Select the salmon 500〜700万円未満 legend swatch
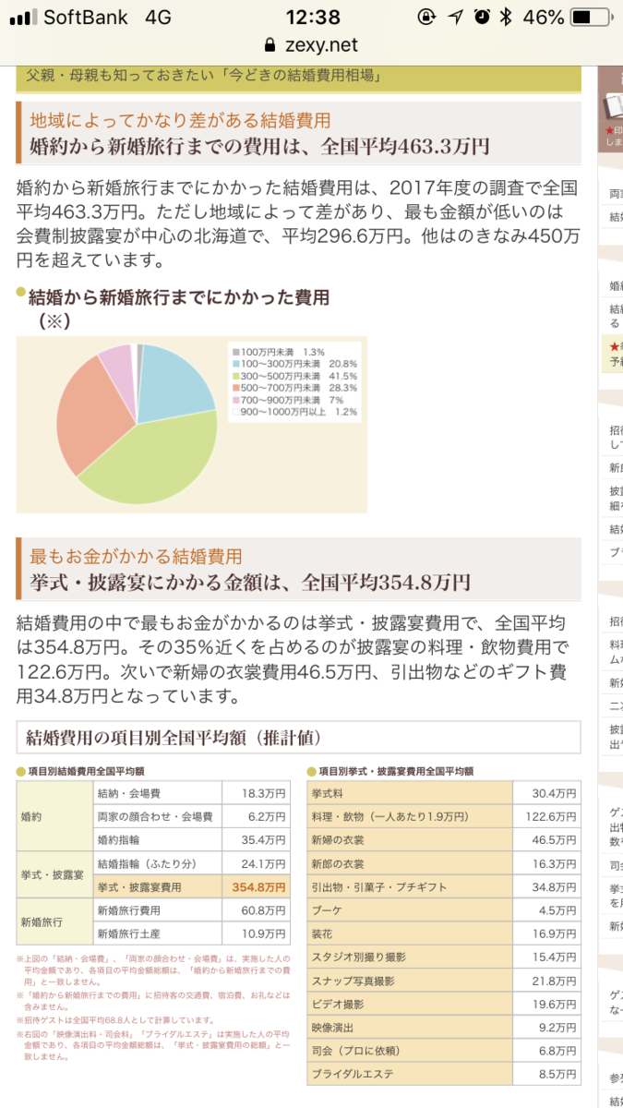 (x=234, y=389)
